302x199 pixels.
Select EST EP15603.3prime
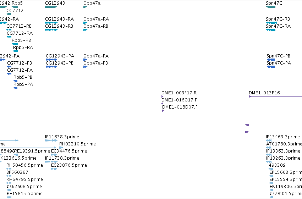[x=271, y=176]
